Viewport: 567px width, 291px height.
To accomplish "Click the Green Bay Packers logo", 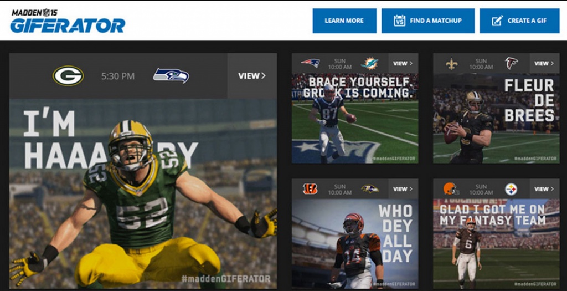I will pyautogui.click(x=68, y=75).
